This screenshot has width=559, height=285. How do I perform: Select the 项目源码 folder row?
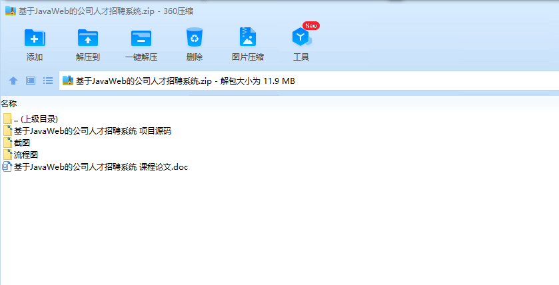(87, 131)
